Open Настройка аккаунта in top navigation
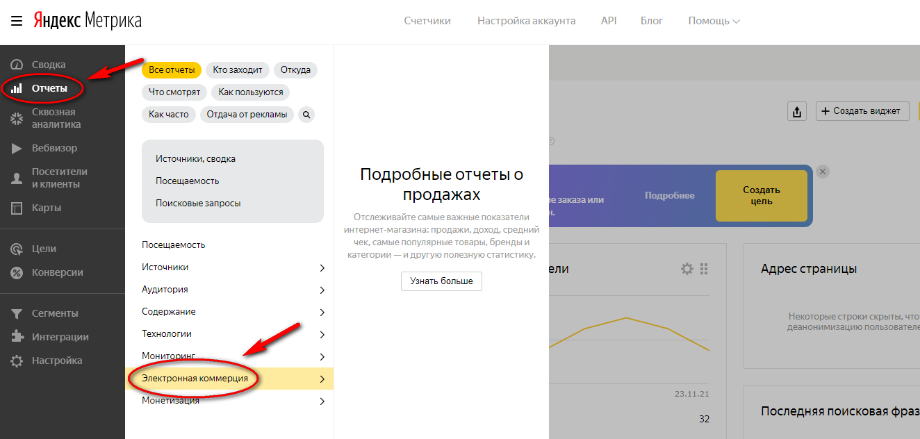Viewport: 920px width, 439px height. (527, 21)
